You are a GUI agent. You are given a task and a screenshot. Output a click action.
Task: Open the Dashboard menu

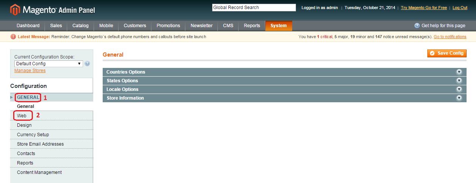[28, 26]
